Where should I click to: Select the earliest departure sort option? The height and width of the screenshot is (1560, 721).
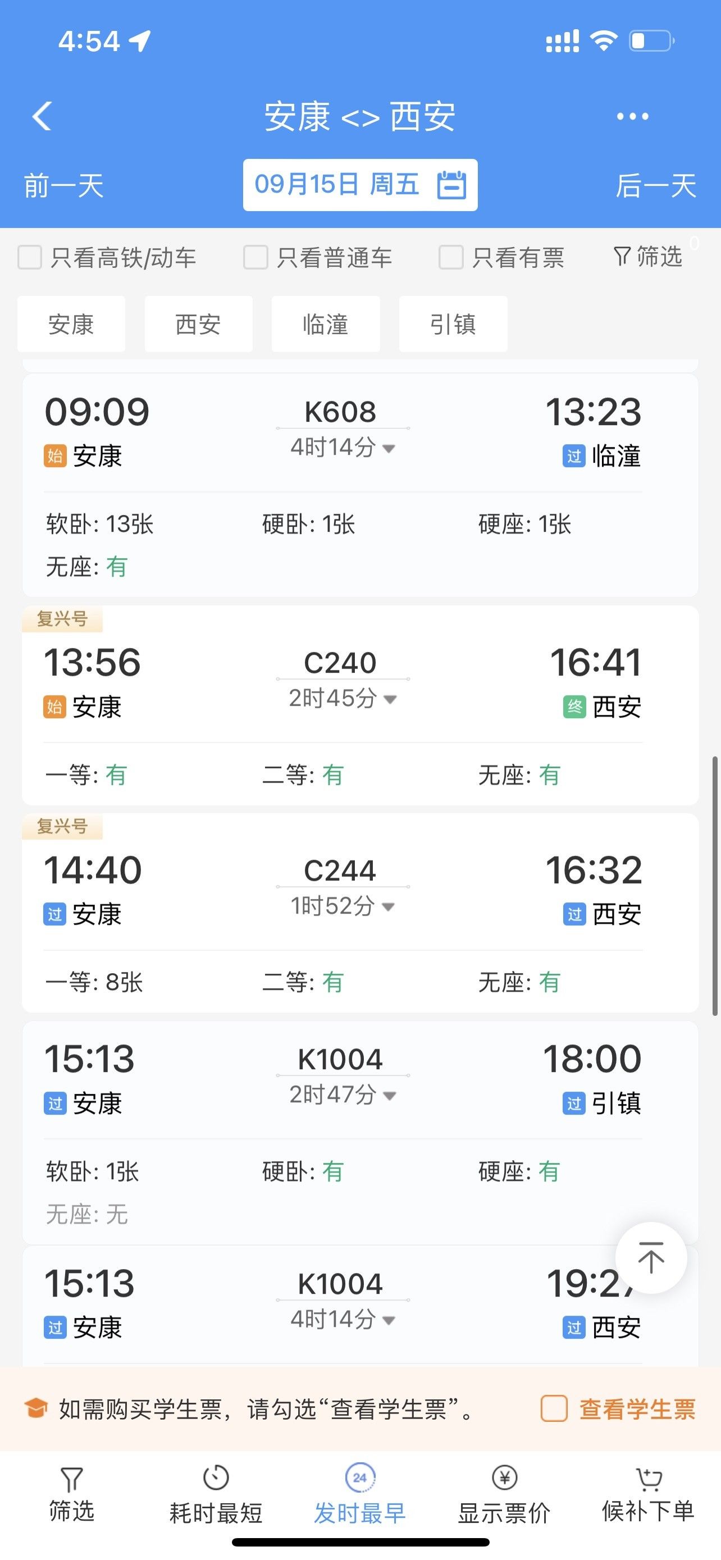(x=359, y=1493)
